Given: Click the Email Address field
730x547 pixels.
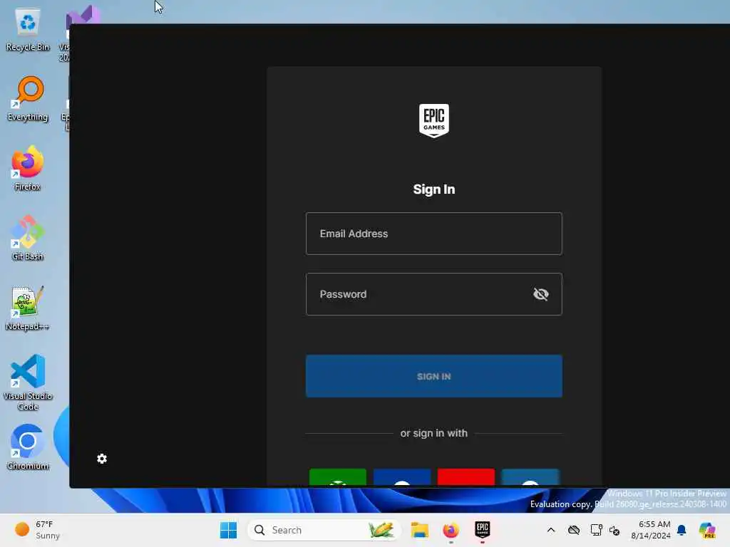Looking at the screenshot, I should tap(434, 234).
